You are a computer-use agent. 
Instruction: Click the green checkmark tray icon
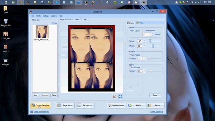click(180, 2)
